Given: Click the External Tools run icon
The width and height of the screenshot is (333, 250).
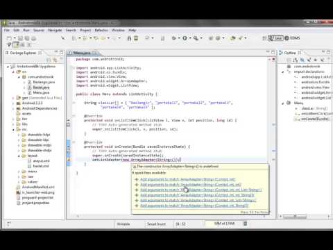Looking at the screenshot, I should click(196, 38).
